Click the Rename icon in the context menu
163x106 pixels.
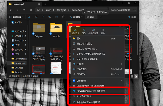(x=93, y=30)
